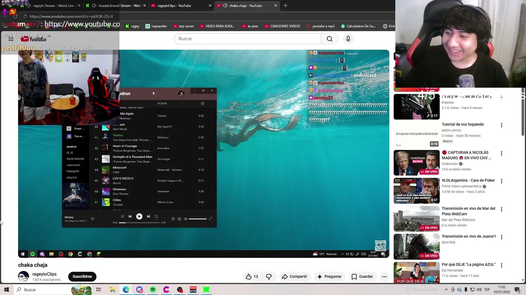Open top secret bookmark
Viewport: 526px width, 295px height.
(183, 26)
